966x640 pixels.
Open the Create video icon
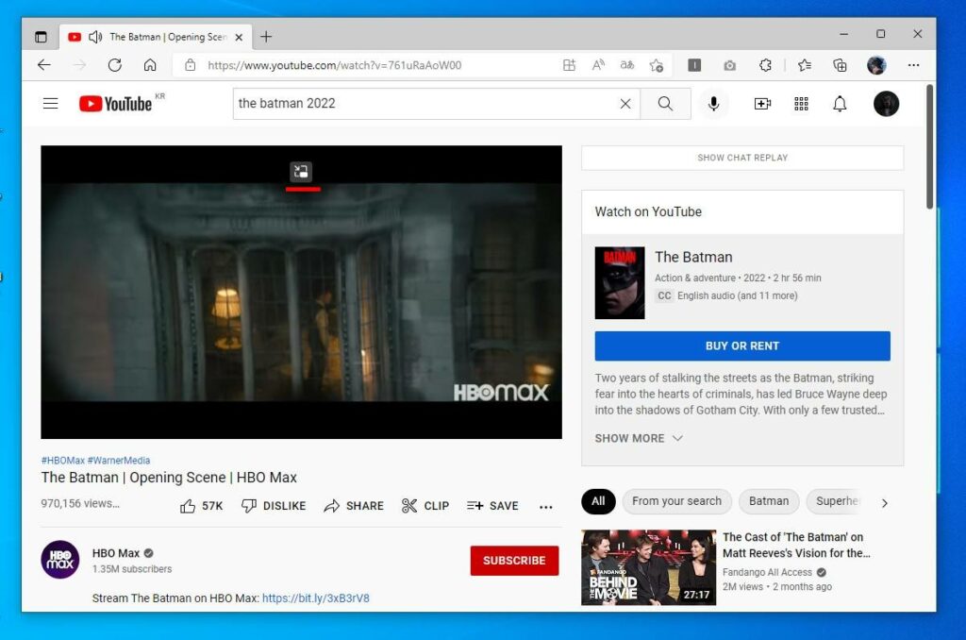(x=762, y=104)
